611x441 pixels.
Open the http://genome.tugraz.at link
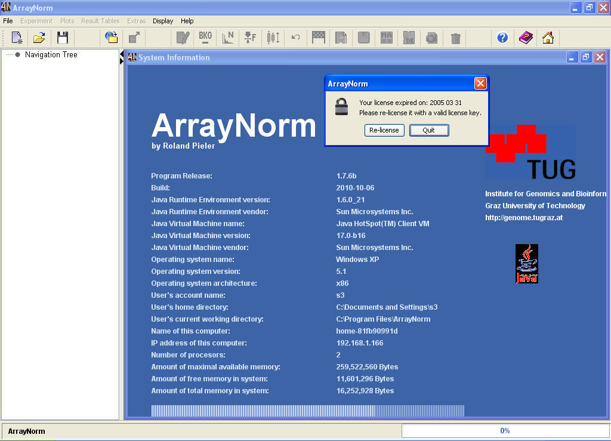tap(524, 218)
